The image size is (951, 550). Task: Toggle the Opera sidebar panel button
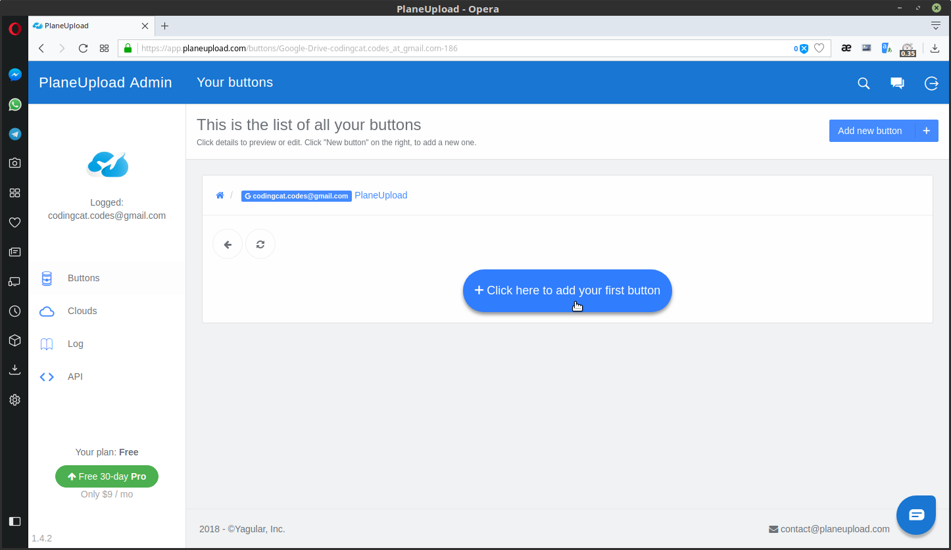tap(14, 521)
